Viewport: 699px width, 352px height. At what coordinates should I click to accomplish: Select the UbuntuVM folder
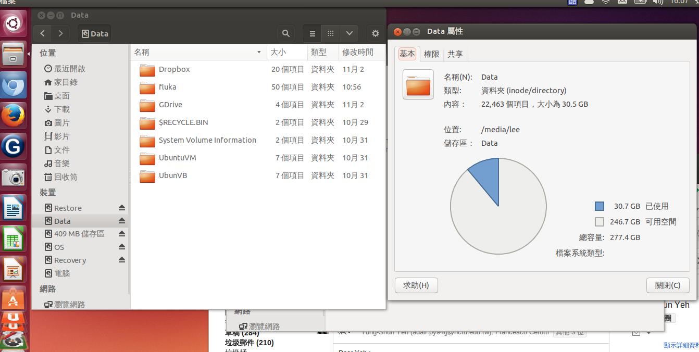258,158
